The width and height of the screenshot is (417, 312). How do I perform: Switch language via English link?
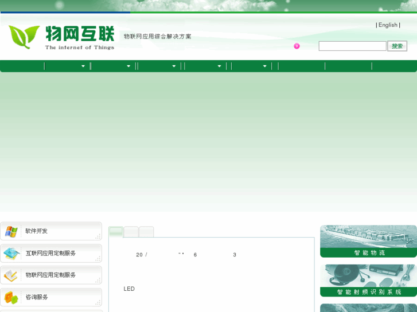388,25
